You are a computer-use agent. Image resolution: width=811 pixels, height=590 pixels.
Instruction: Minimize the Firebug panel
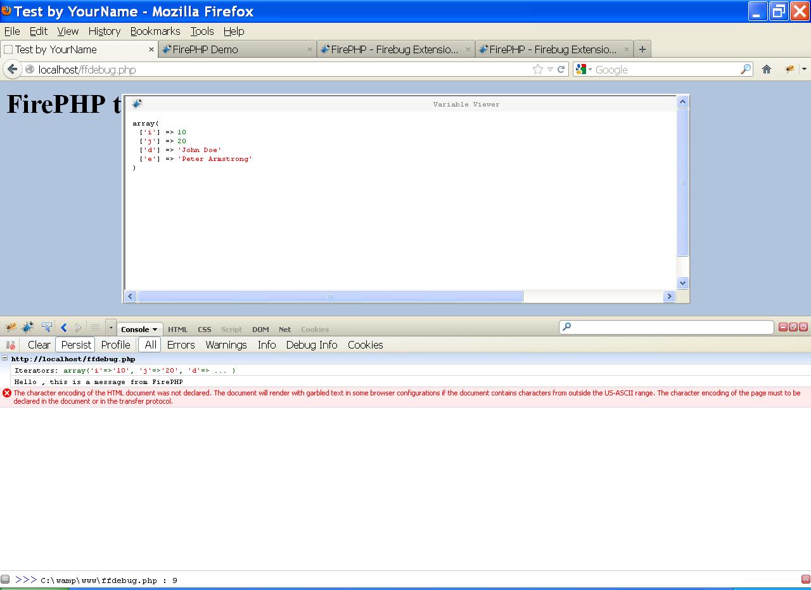[783, 327]
